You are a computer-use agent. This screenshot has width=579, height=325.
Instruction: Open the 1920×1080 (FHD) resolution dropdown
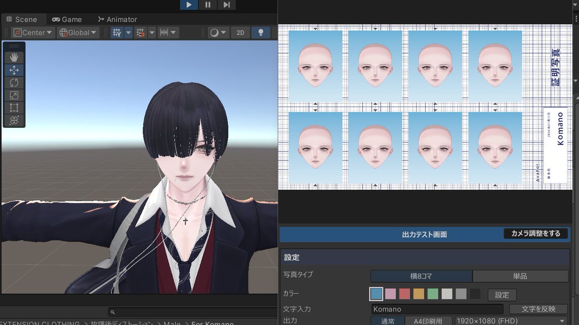click(x=511, y=321)
